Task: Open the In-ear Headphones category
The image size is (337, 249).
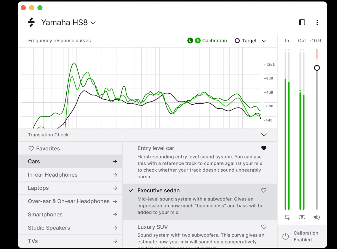Action: (x=70, y=175)
